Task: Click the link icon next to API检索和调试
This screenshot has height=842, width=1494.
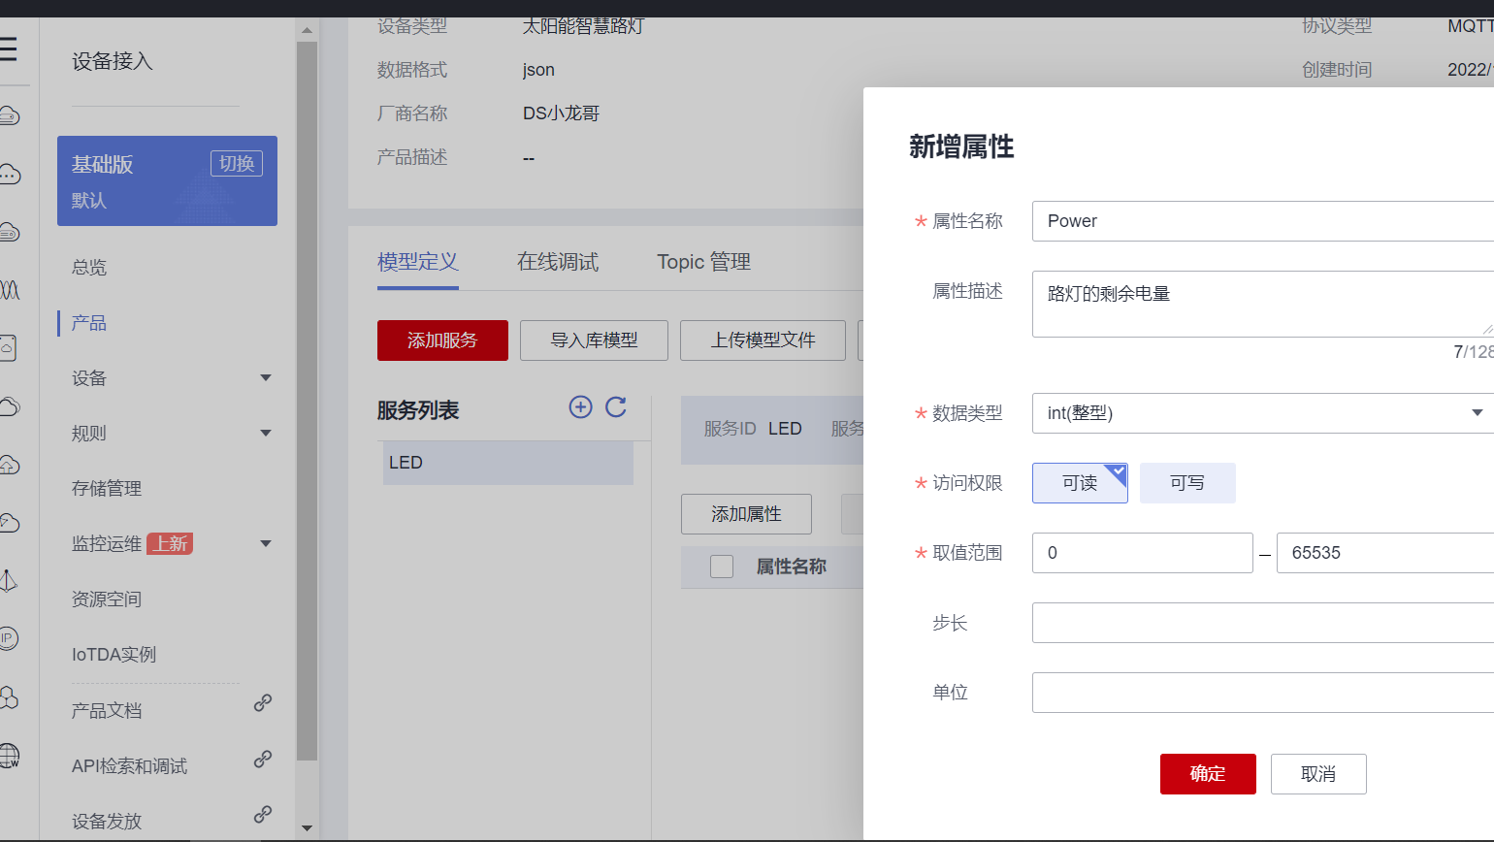Action: 262,760
